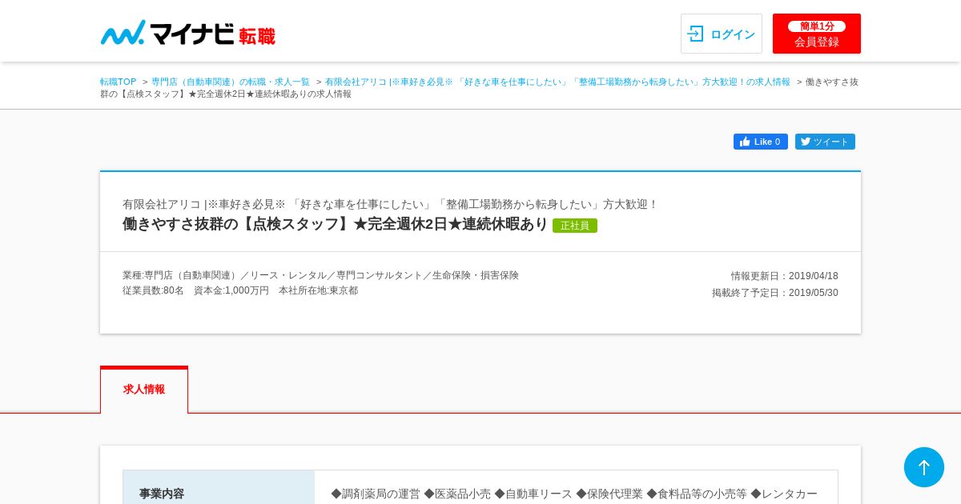Click the 従業員数:80名 company details line
The image size is (961, 504).
pos(240,290)
